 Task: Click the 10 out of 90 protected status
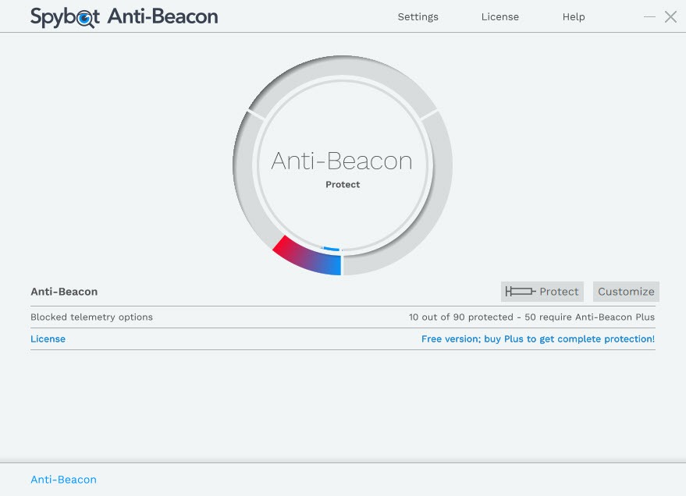[531, 317]
